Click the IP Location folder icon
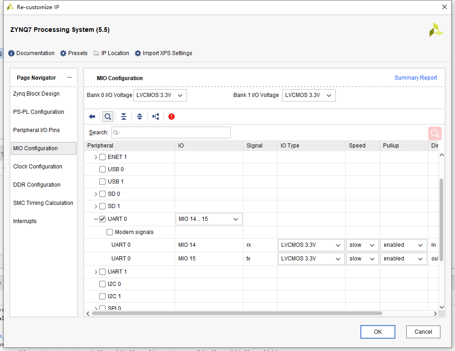The width and height of the screenshot is (455, 351). click(x=96, y=53)
